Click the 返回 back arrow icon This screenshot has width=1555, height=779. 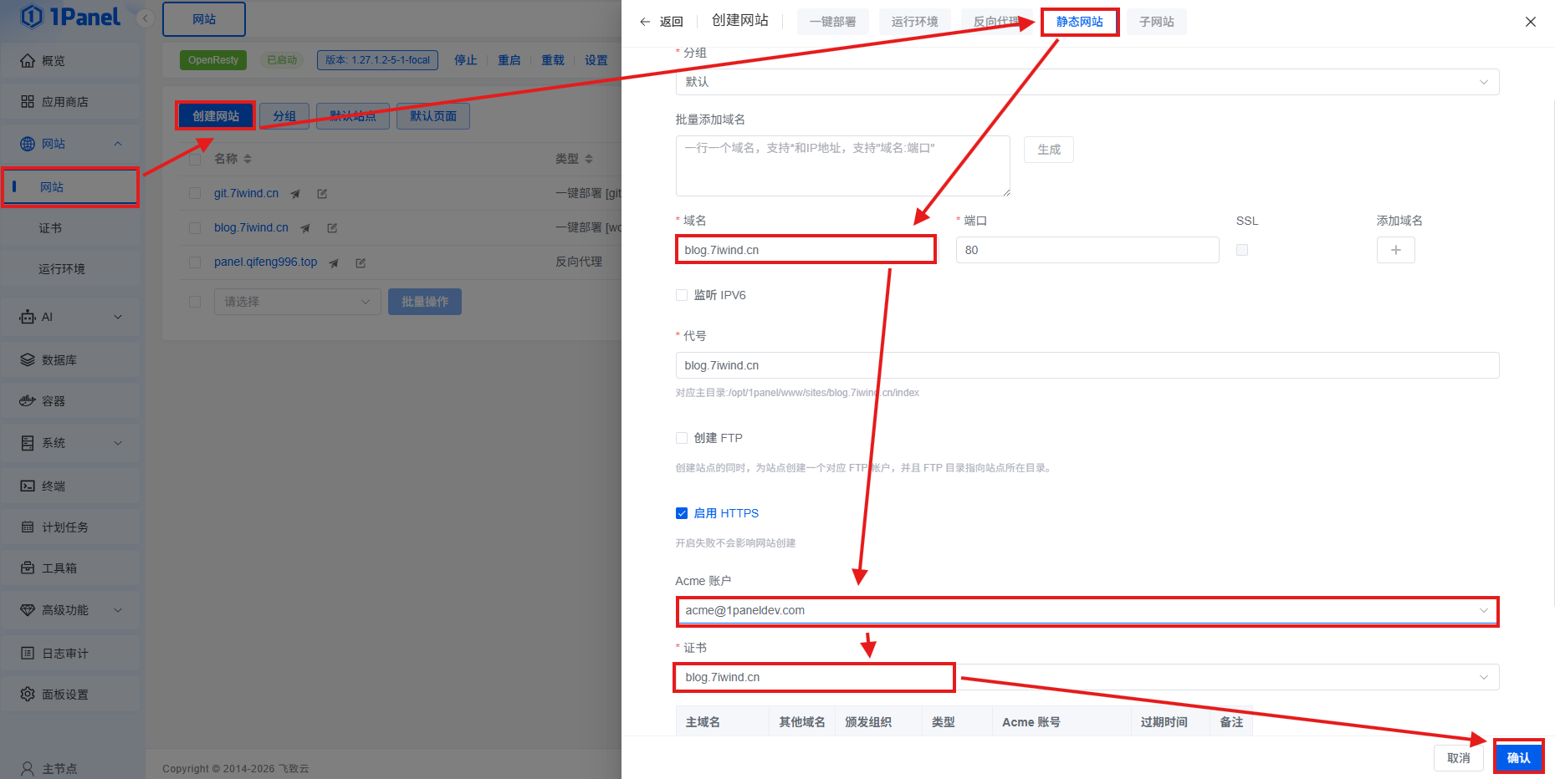[645, 22]
